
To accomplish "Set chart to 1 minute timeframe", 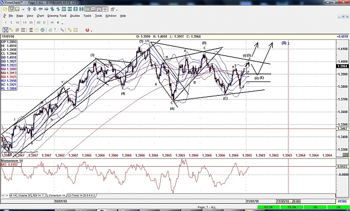I will click(6, 22).
